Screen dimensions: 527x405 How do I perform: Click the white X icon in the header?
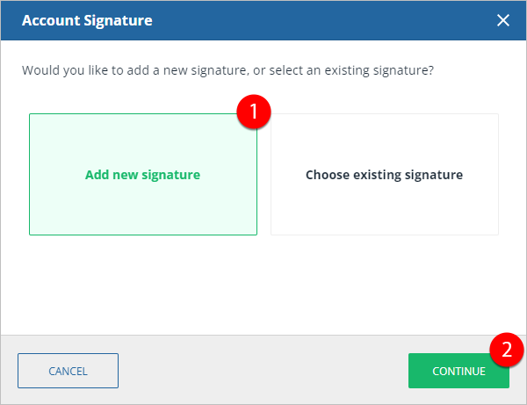[503, 20]
